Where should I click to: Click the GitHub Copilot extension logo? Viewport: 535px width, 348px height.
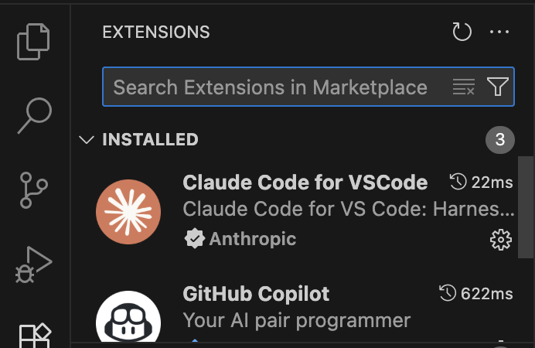[128, 319]
